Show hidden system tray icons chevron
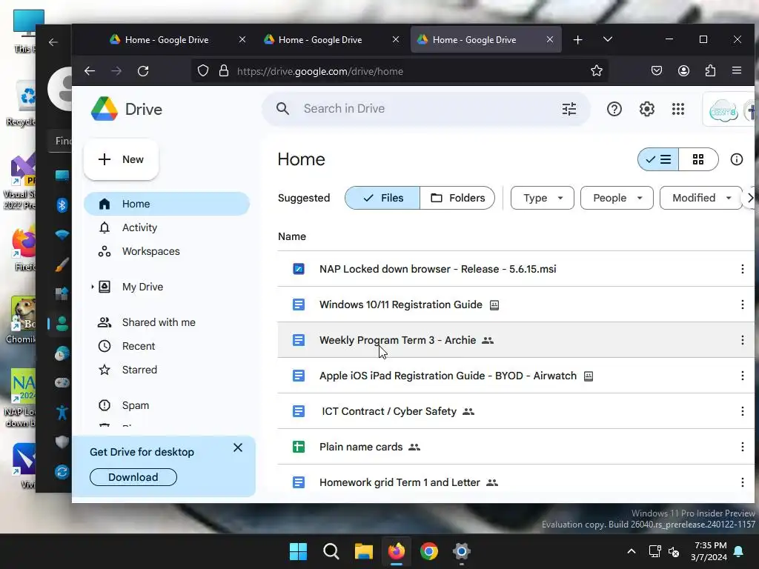This screenshot has width=759, height=569. click(x=632, y=551)
